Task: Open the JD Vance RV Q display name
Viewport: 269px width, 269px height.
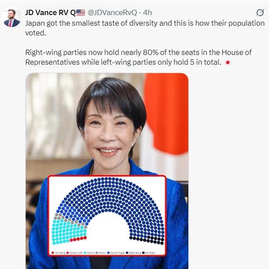Action: pyautogui.click(x=51, y=12)
